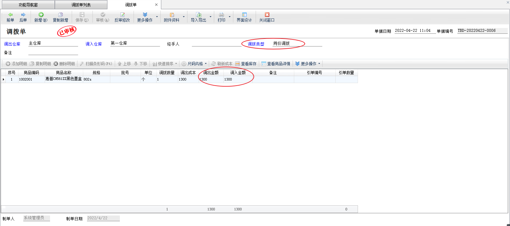Open the 界面设计 interface design tool
This screenshot has height=226, width=510.
(244, 17)
